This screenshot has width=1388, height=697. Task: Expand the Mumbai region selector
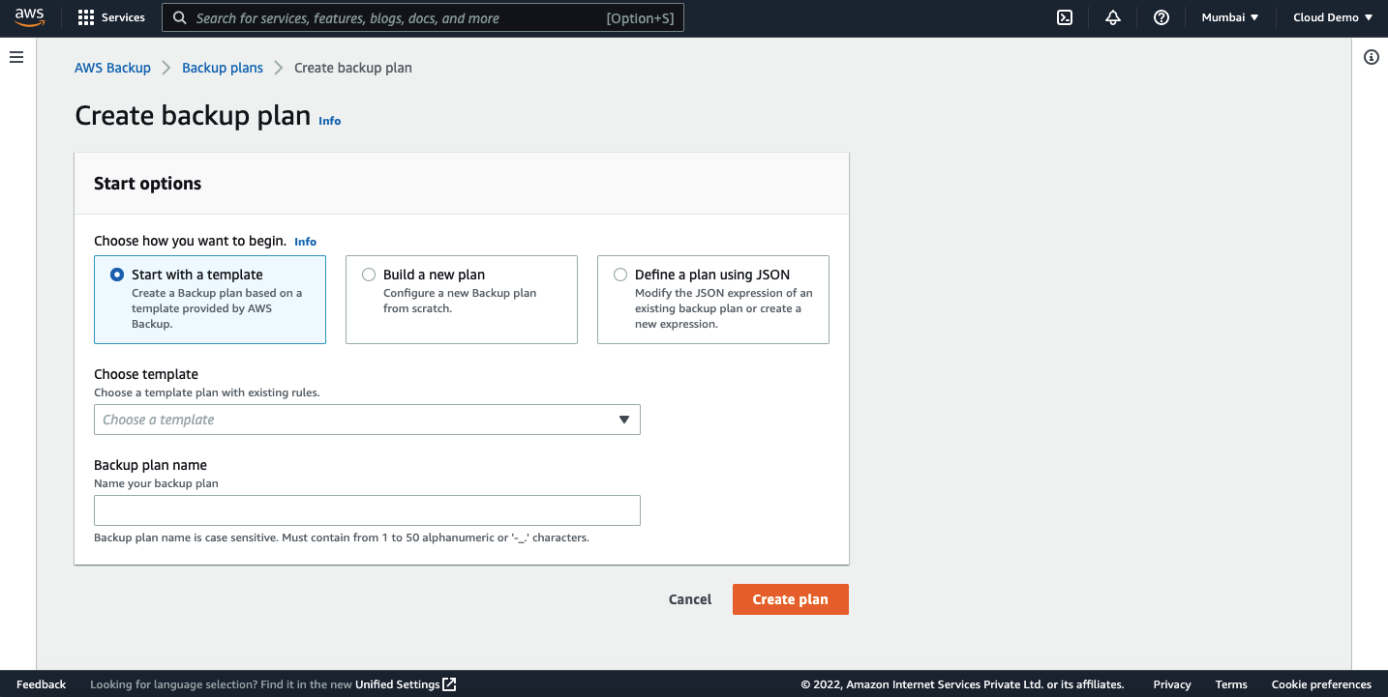[1230, 17]
